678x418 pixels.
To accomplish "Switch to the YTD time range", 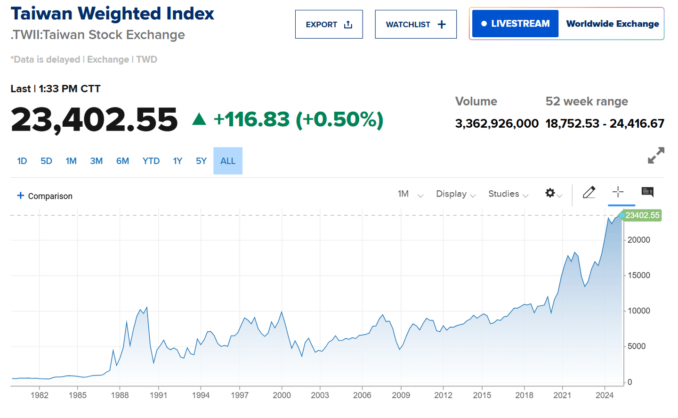I will tap(151, 161).
